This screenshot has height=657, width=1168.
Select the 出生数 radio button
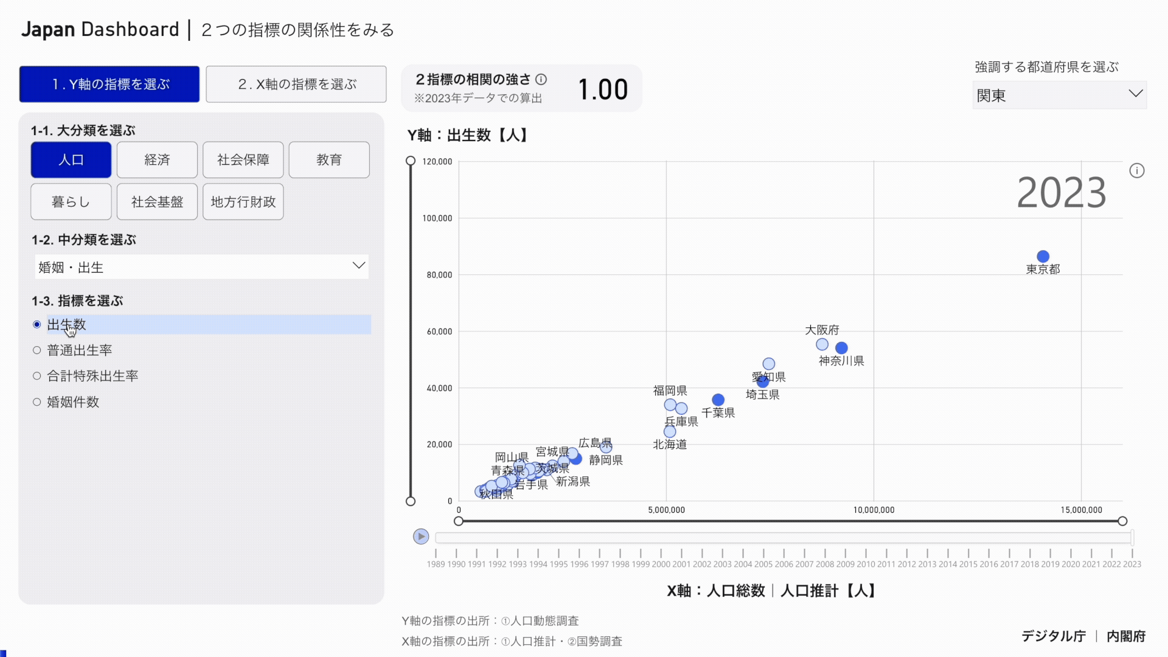click(36, 324)
